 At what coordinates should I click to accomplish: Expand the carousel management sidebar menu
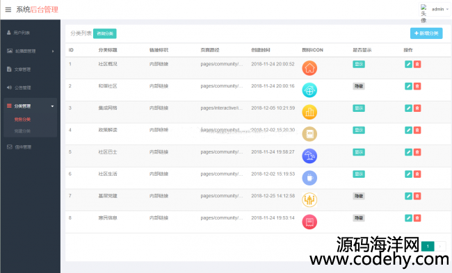[x=31, y=51]
